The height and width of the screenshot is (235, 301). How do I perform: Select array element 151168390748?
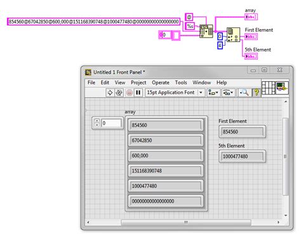[166, 171]
